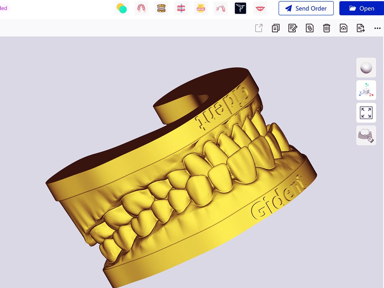The width and height of the screenshot is (384, 288).
Task: Click the cloud upload file icon
Action: tap(343, 28)
